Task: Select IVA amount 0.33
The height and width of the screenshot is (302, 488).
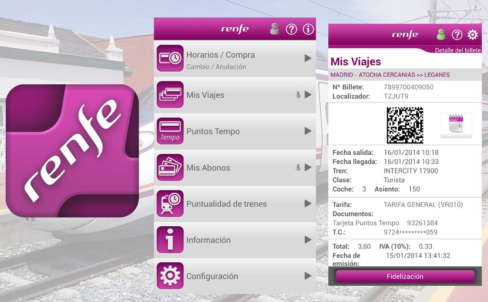Action: click(426, 246)
